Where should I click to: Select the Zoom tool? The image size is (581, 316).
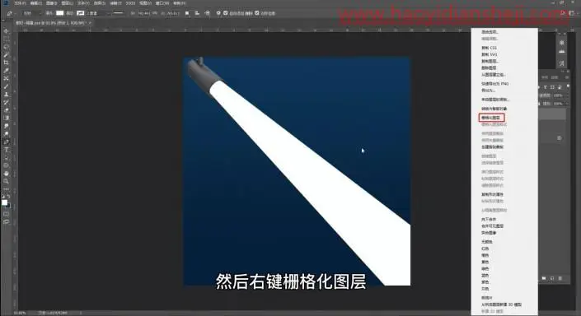coord(6,181)
